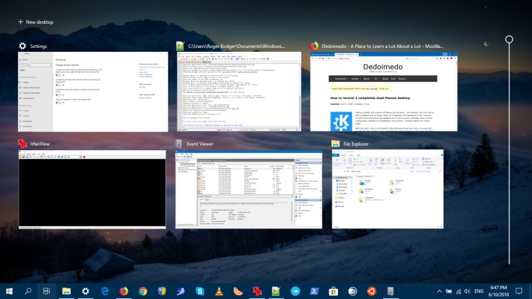The height and width of the screenshot is (299, 532).
Task: Open Google Chrome from the taskbar
Action: pos(143,291)
